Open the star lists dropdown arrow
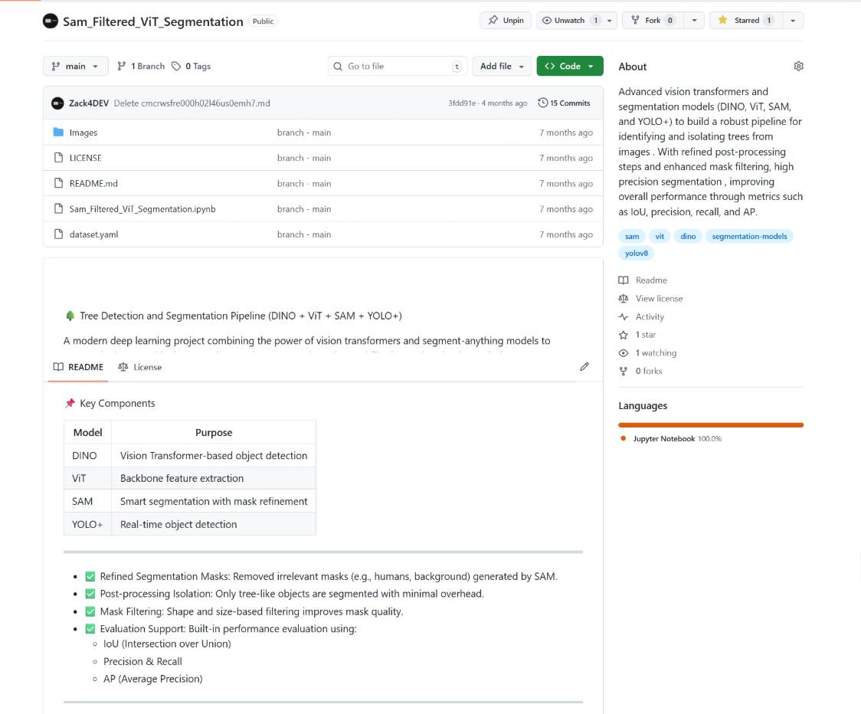 tap(793, 21)
